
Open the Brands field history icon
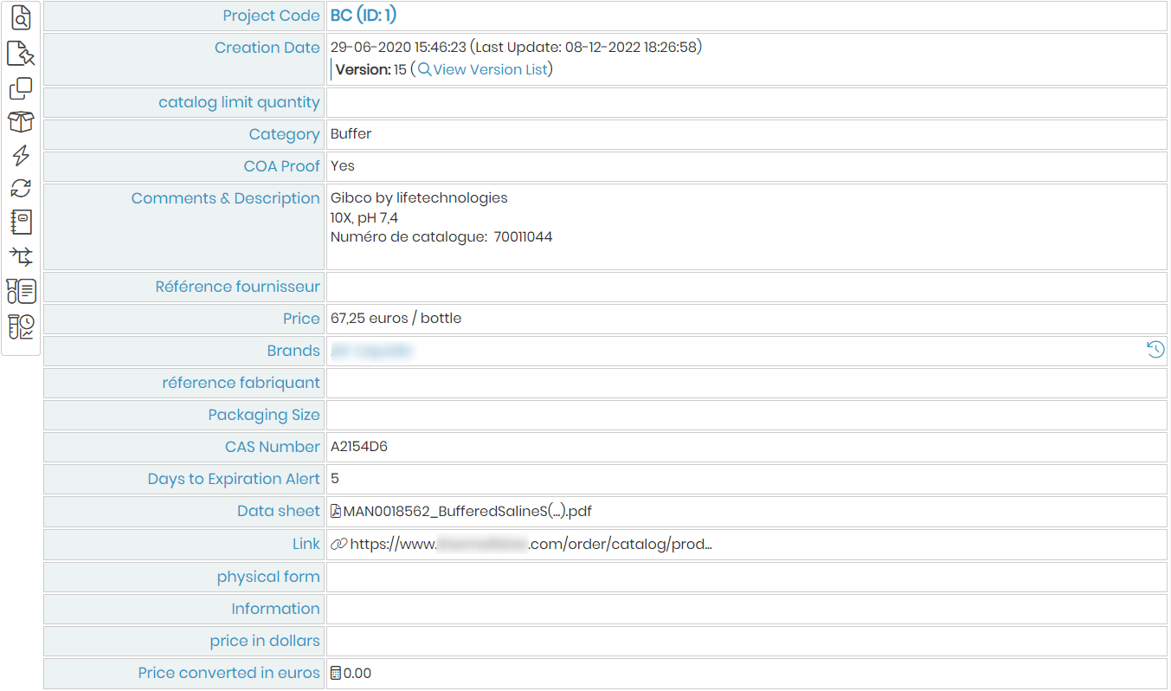1155,350
